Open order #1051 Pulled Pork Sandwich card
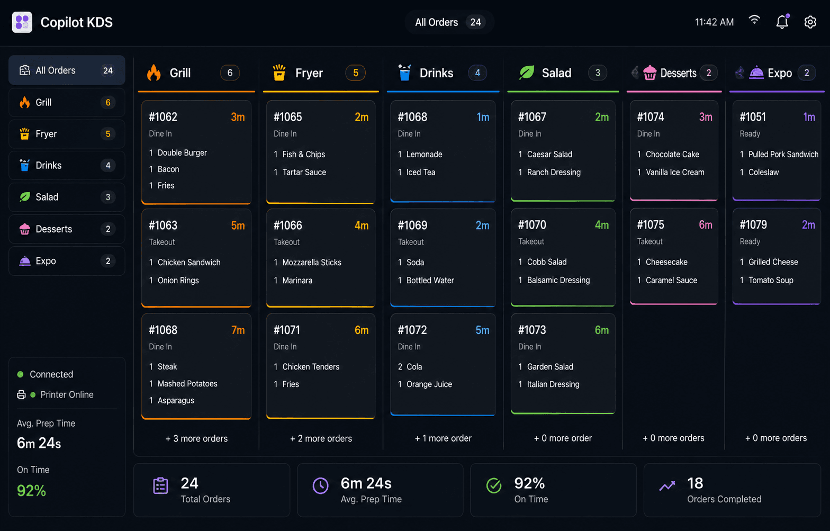 pos(777,151)
